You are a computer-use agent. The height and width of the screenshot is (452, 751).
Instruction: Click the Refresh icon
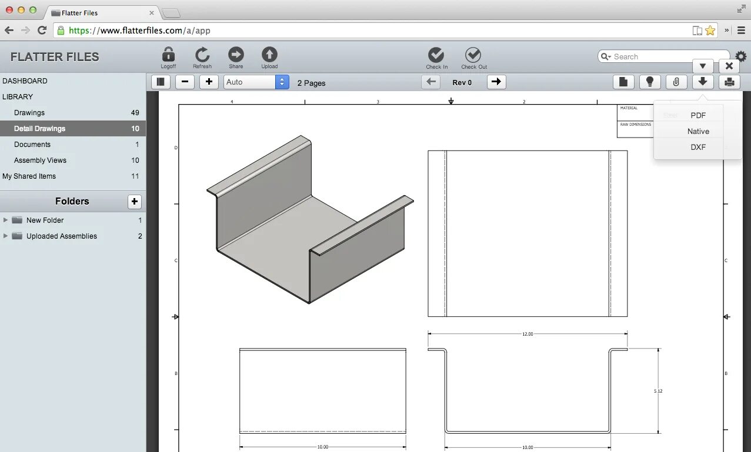point(202,55)
